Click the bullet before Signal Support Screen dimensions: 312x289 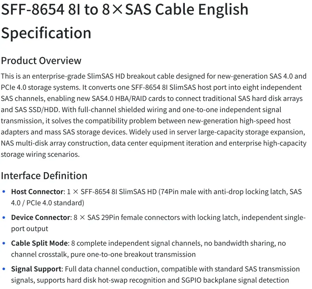[4, 269]
